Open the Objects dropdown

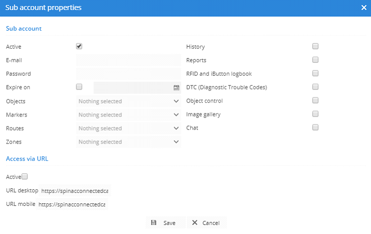pyautogui.click(x=129, y=101)
